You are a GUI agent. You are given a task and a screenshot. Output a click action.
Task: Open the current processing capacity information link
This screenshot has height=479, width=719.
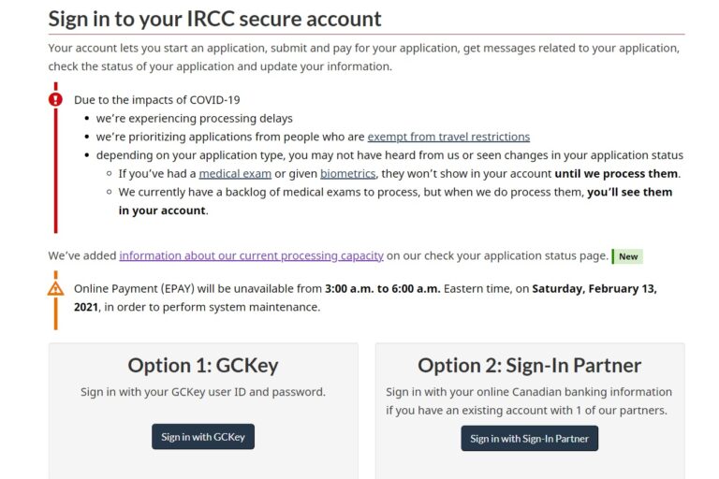click(251, 255)
